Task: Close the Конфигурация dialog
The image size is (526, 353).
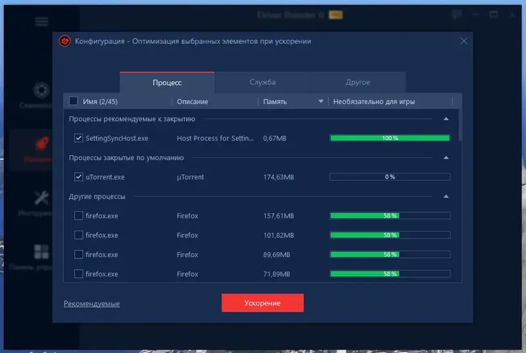Action: [464, 41]
